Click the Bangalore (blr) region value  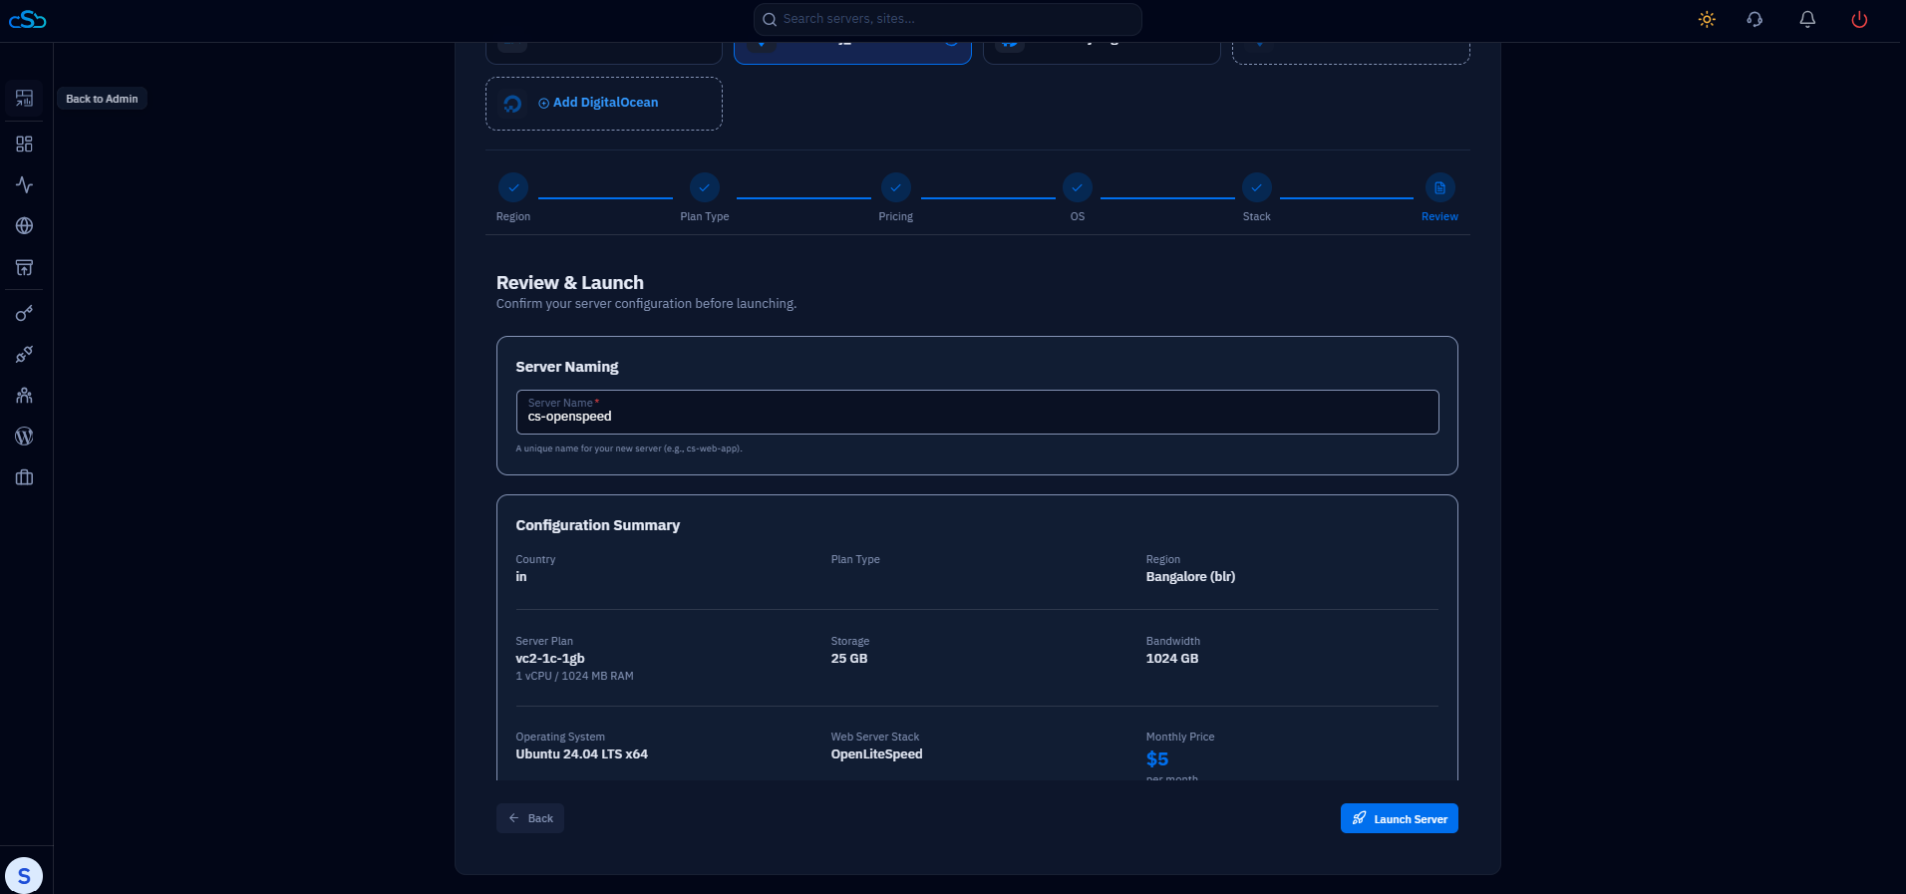1190,577
